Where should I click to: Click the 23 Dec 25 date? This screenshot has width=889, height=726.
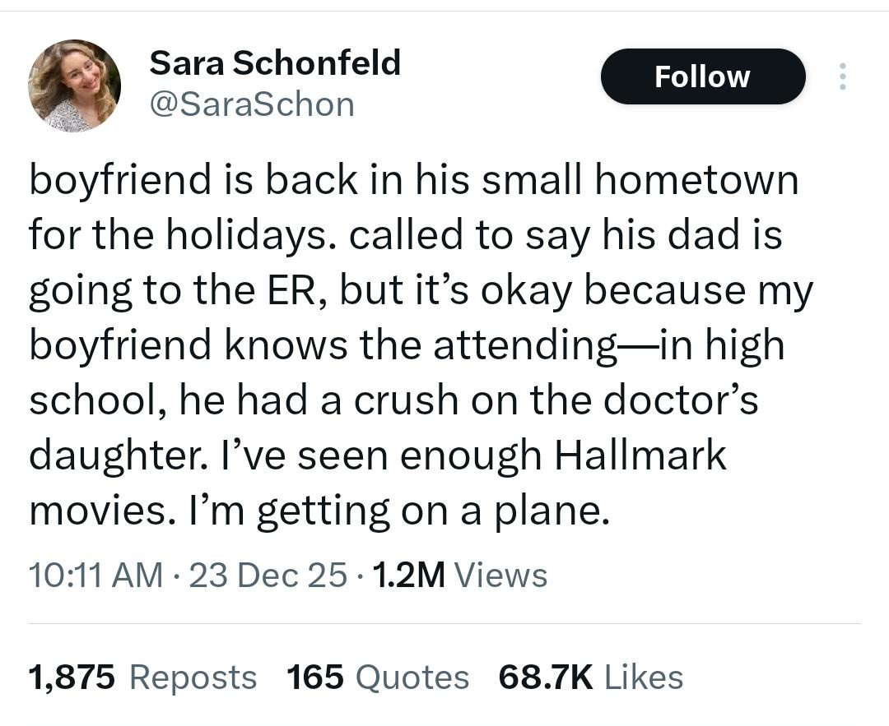(268, 575)
